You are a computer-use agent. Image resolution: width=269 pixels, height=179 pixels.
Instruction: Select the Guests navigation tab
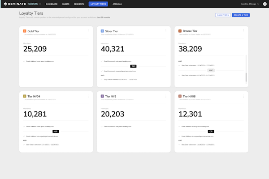(x=66, y=4)
